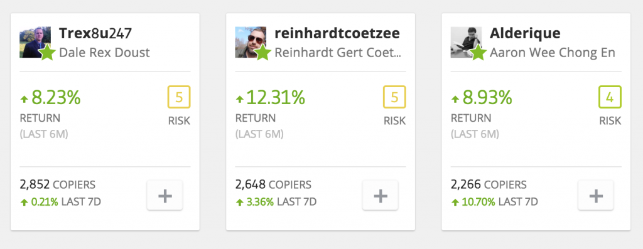Click the green star badge on Trex8u247's avatar
The image size is (643, 249).
click(x=48, y=53)
